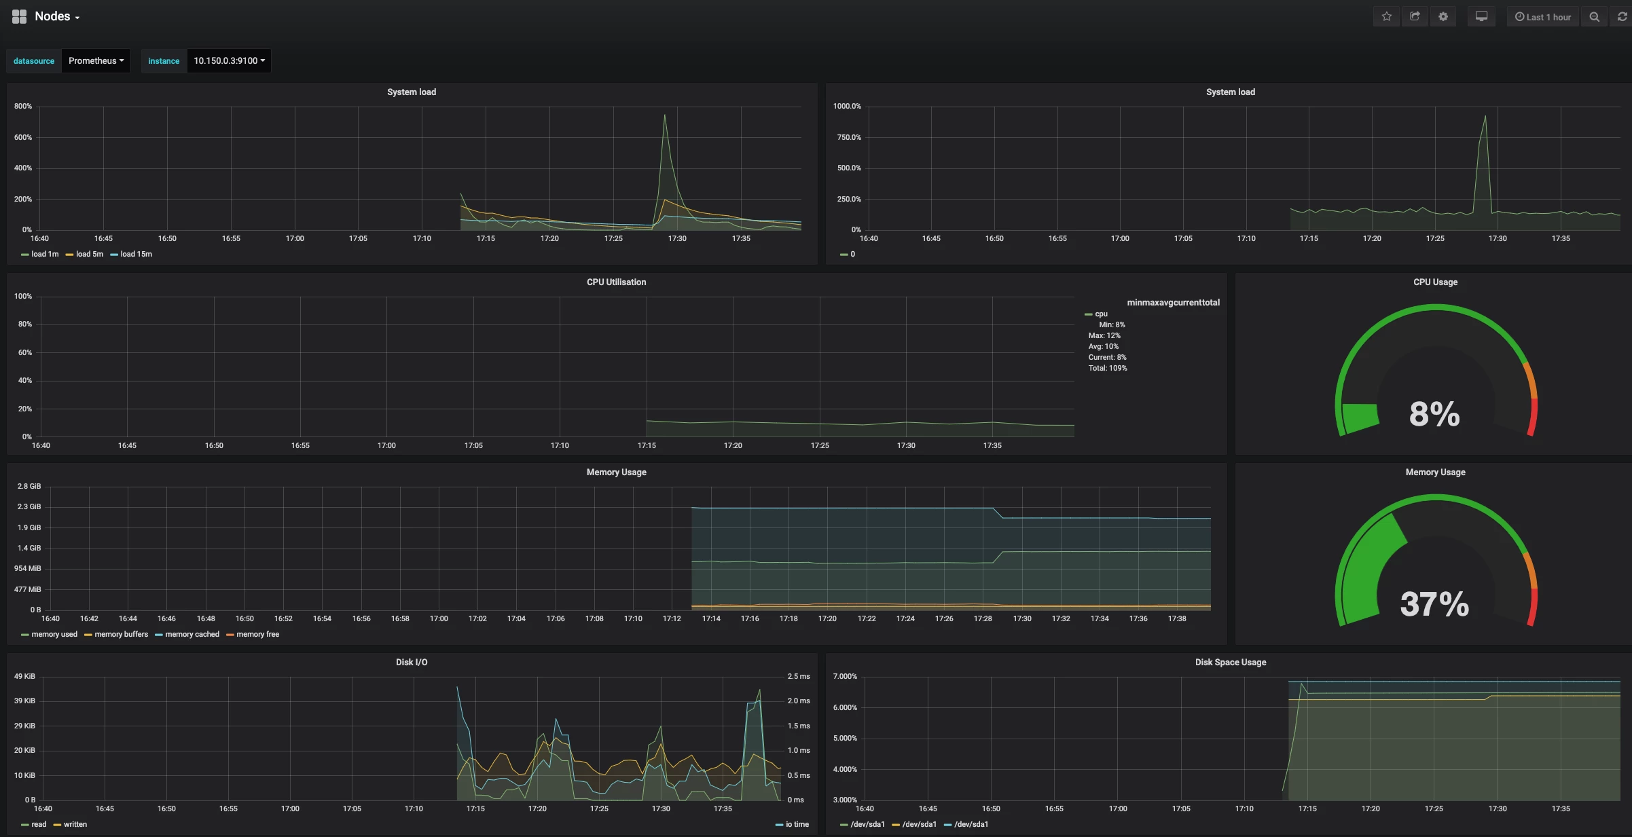Image resolution: width=1632 pixels, height=837 pixels.
Task: Open the Prometheus datasource dropdown
Action: (96, 60)
